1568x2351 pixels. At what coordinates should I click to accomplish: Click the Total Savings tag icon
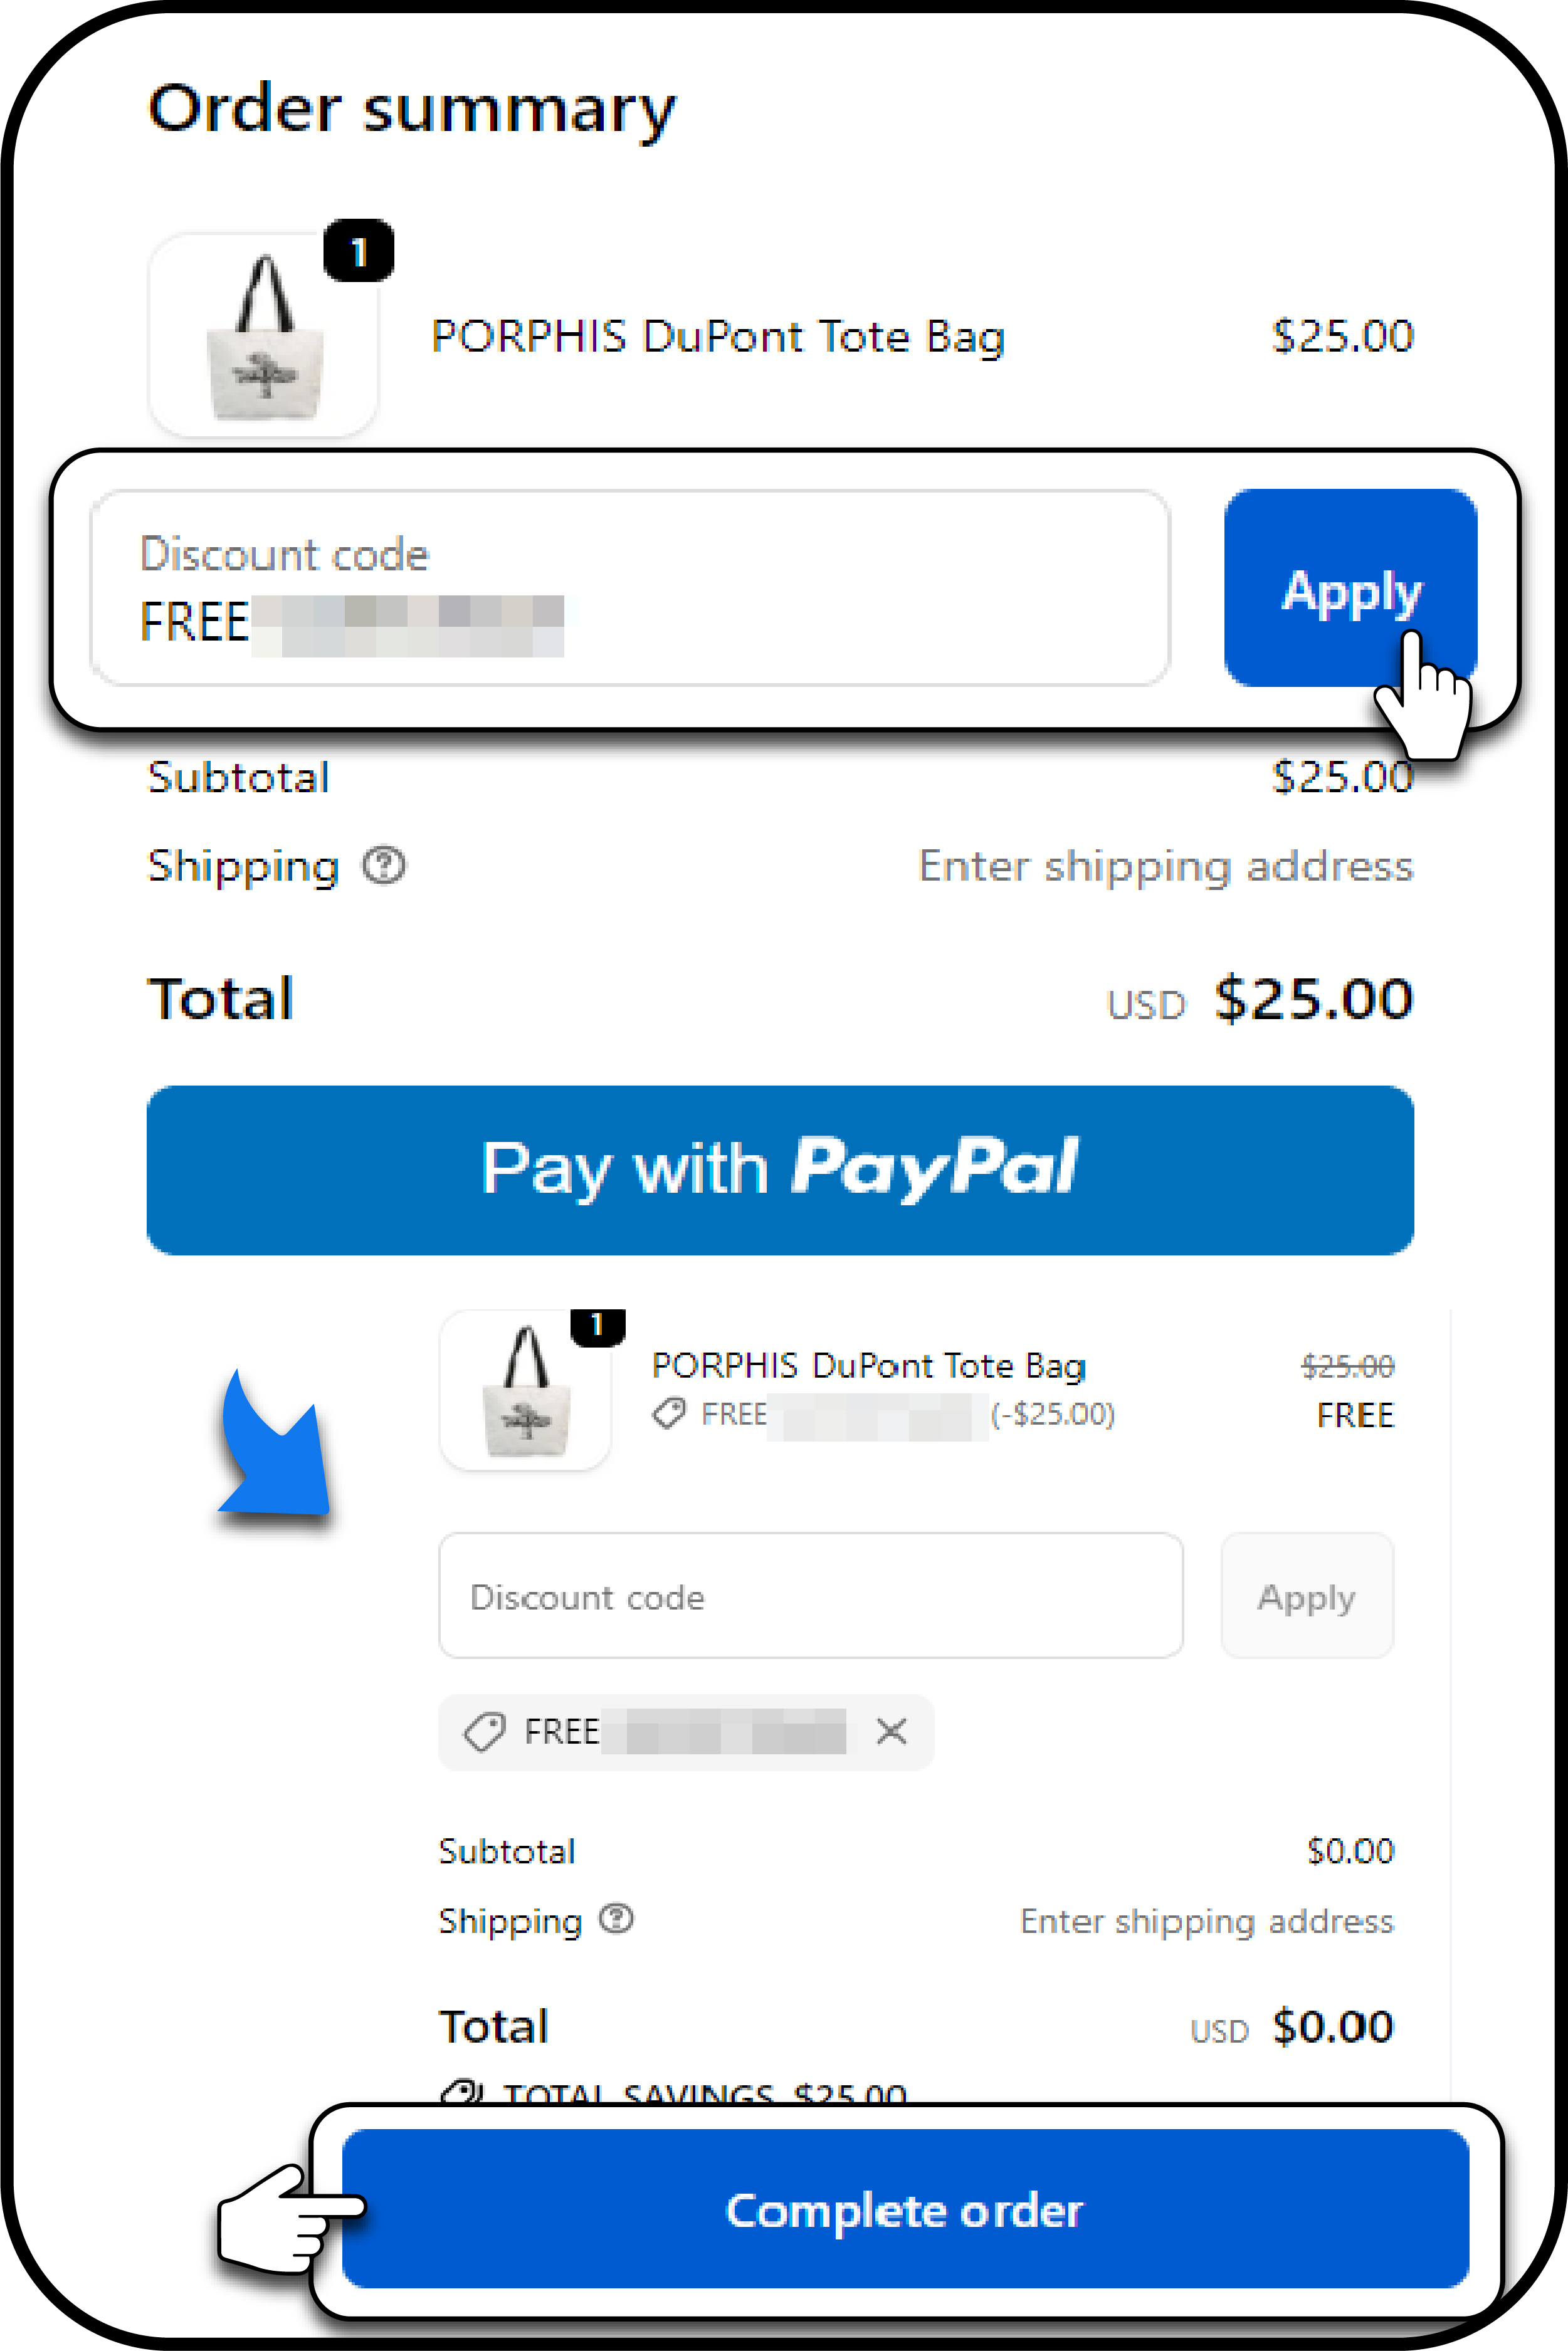coord(462,2091)
